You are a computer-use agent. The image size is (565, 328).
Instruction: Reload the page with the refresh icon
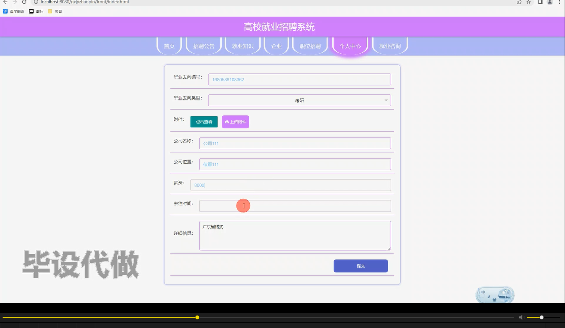pyautogui.click(x=24, y=2)
